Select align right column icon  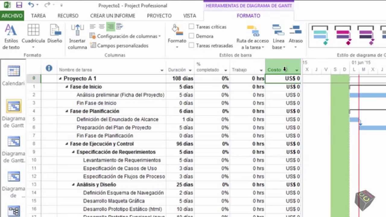(x=111, y=27)
